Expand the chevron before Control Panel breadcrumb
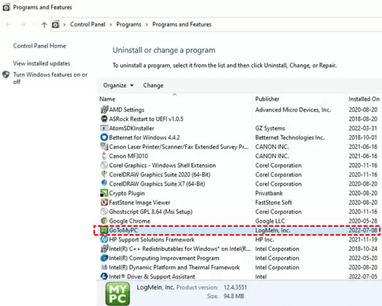The height and width of the screenshot is (306, 382). 64,25
